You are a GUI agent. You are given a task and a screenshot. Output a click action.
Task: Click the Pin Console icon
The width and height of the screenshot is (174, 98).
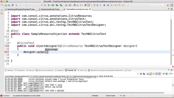pos(163,74)
